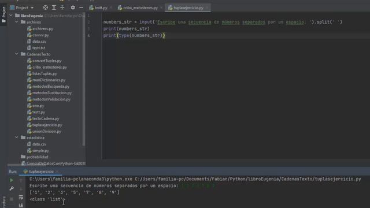Collapse the archivos folder

(x=17, y=22)
